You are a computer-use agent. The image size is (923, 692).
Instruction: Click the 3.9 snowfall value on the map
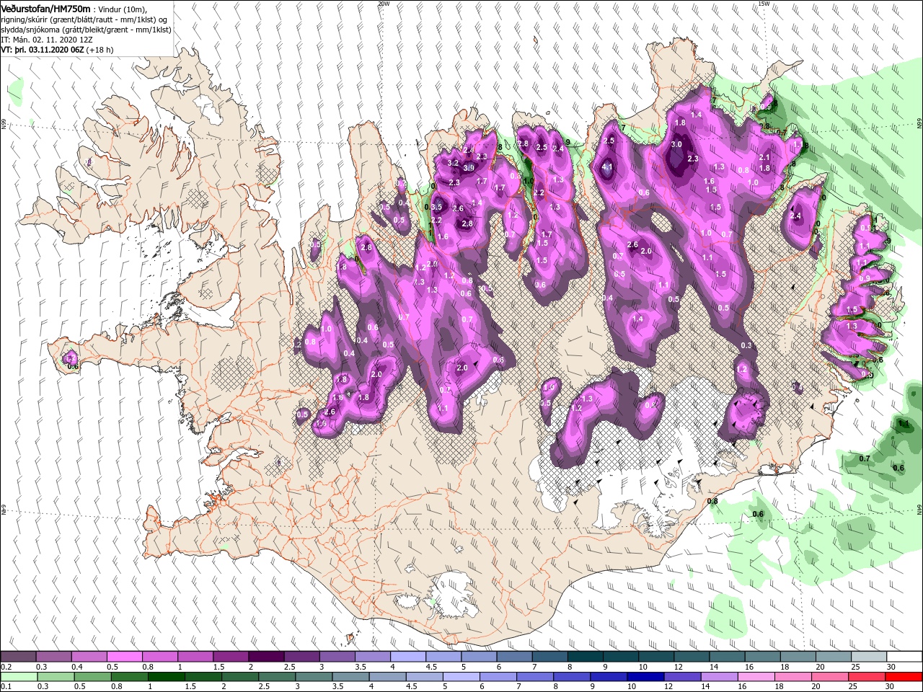coord(468,168)
